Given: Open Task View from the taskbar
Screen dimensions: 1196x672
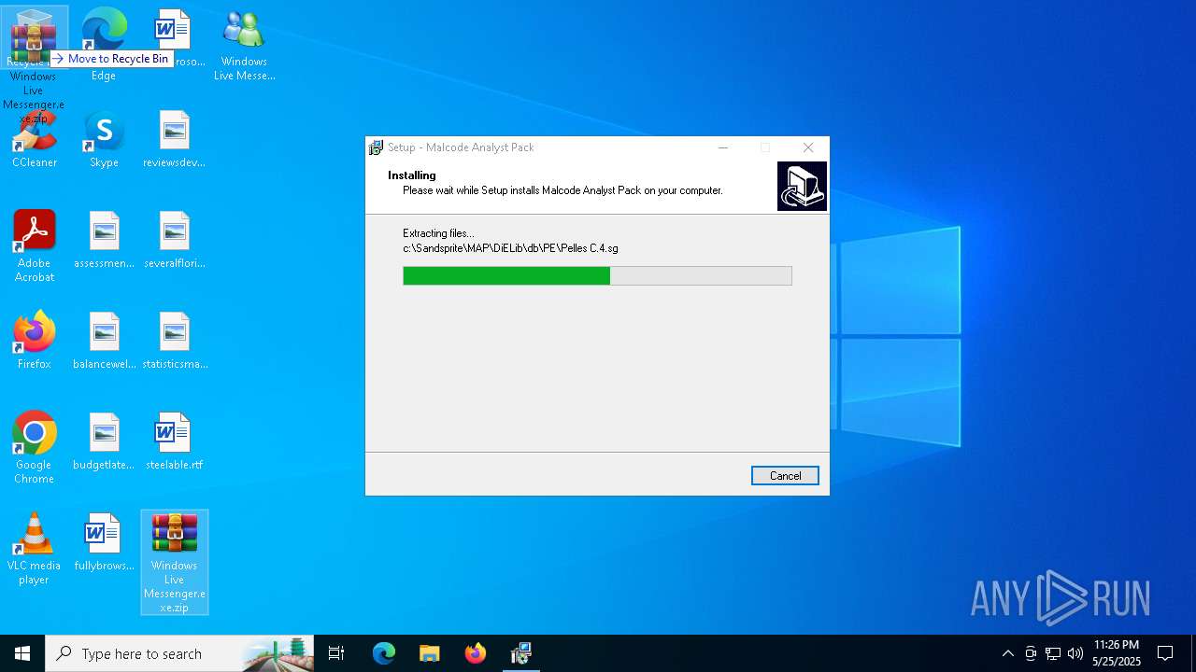Looking at the screenshot, I should click(336, 653).
